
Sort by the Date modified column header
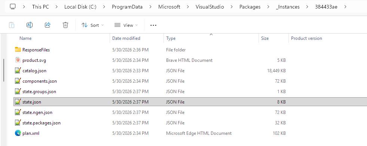126,38
